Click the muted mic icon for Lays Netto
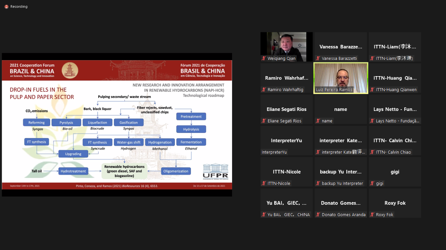Viewport: 446px width, 250px height. (372, 121)
